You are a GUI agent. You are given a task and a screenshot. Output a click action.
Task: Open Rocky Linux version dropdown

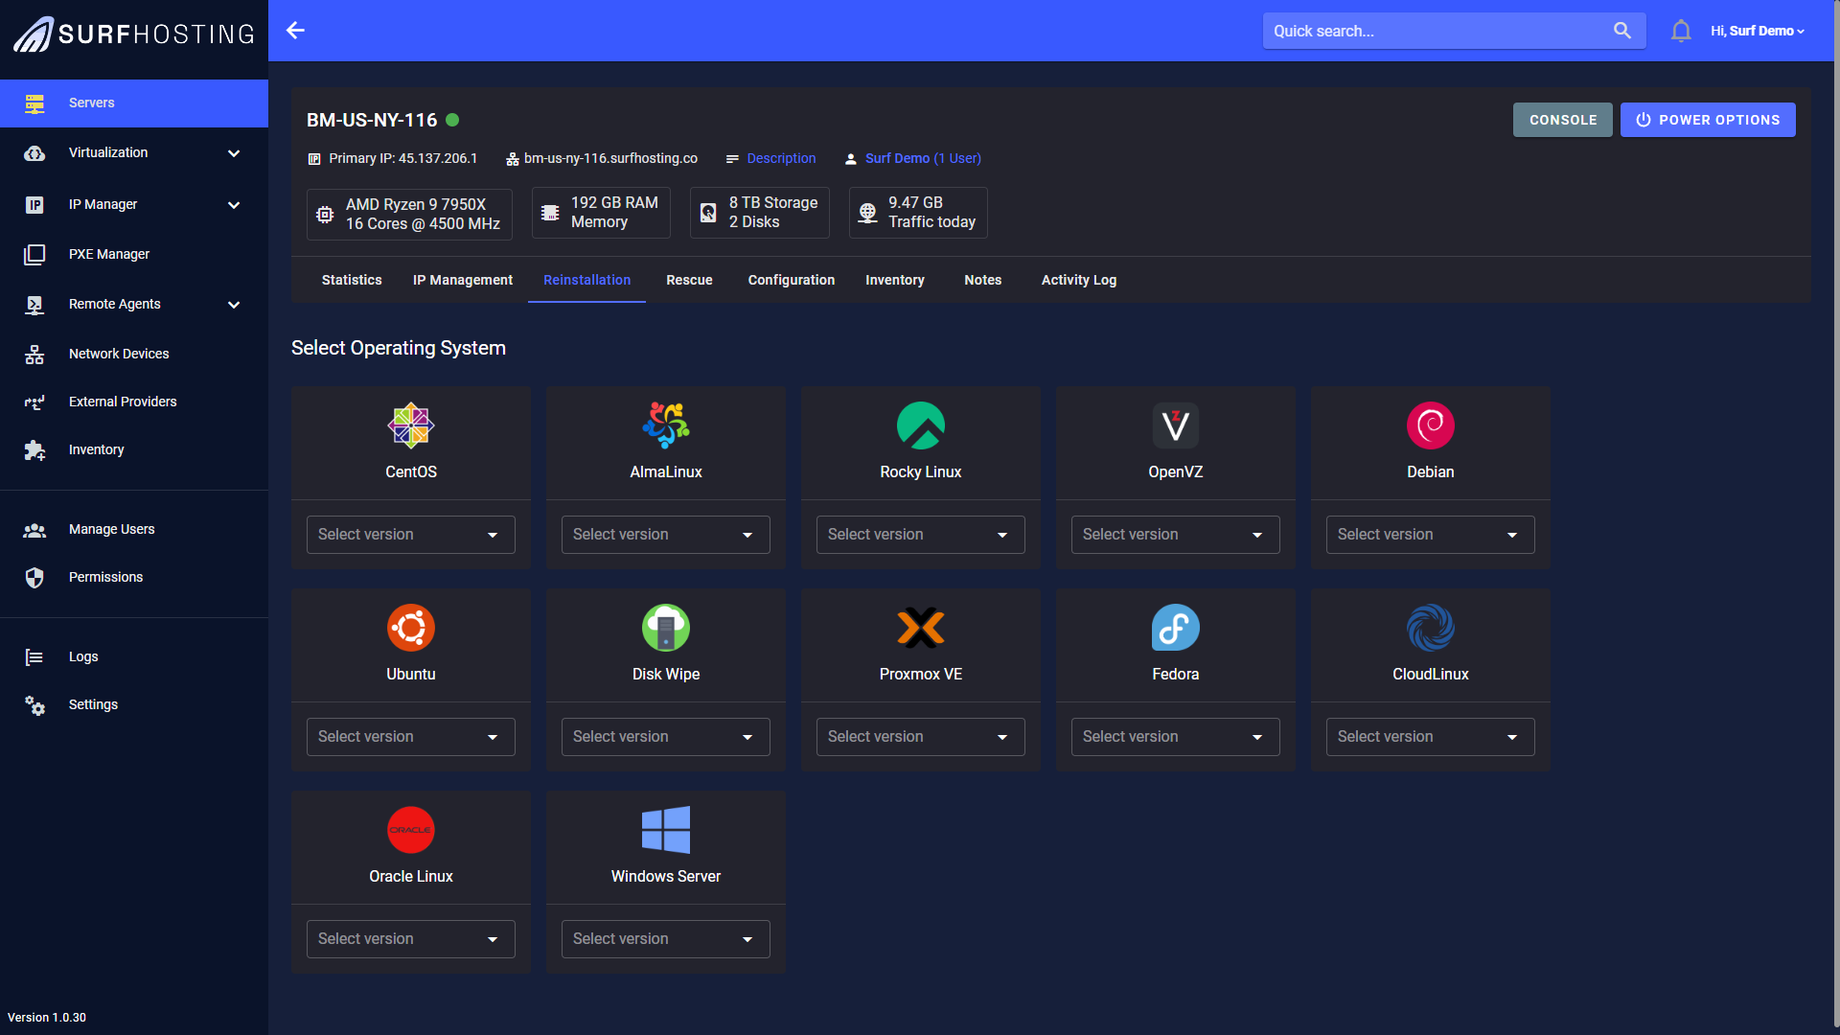click(x=921, y=535)
